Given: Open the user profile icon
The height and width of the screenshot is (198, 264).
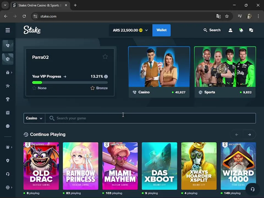Looking at the screenshot, I should [230, 30].
